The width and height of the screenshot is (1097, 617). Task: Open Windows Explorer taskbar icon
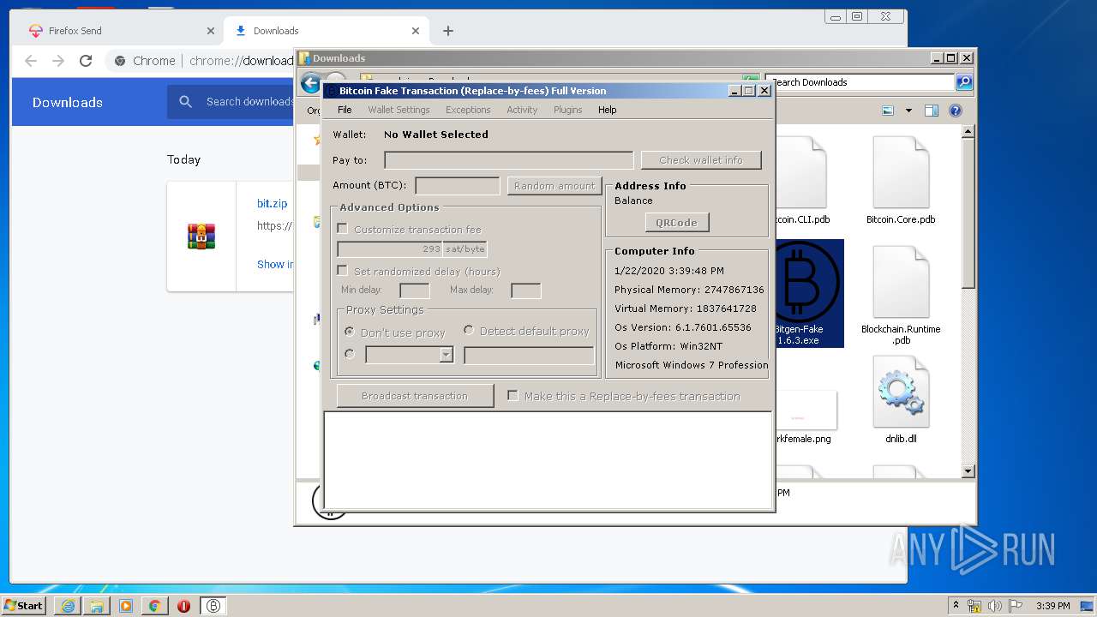[97, 606]
